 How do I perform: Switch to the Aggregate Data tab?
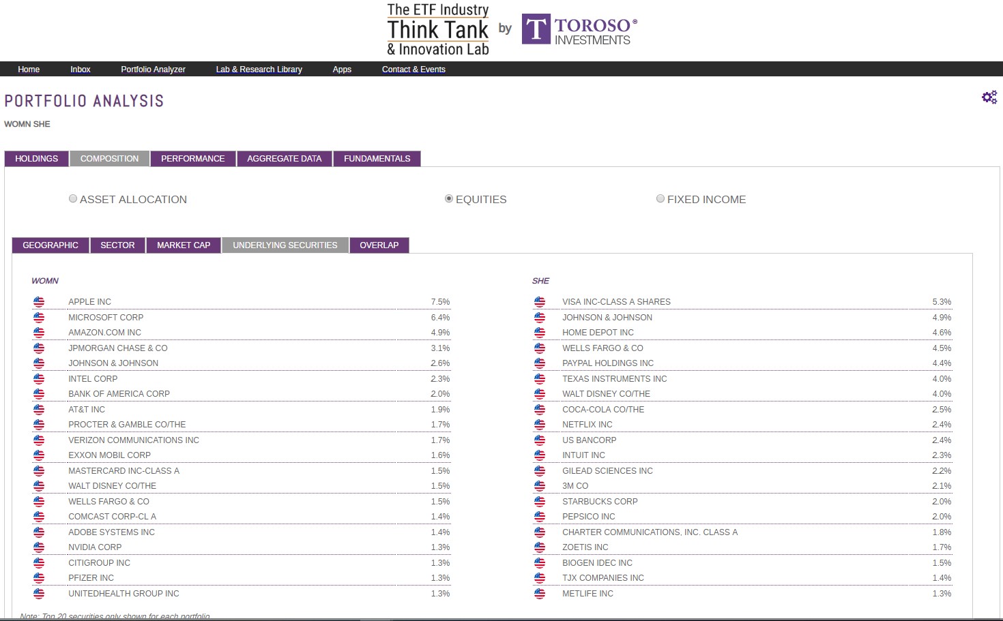[x=285, y=159]
